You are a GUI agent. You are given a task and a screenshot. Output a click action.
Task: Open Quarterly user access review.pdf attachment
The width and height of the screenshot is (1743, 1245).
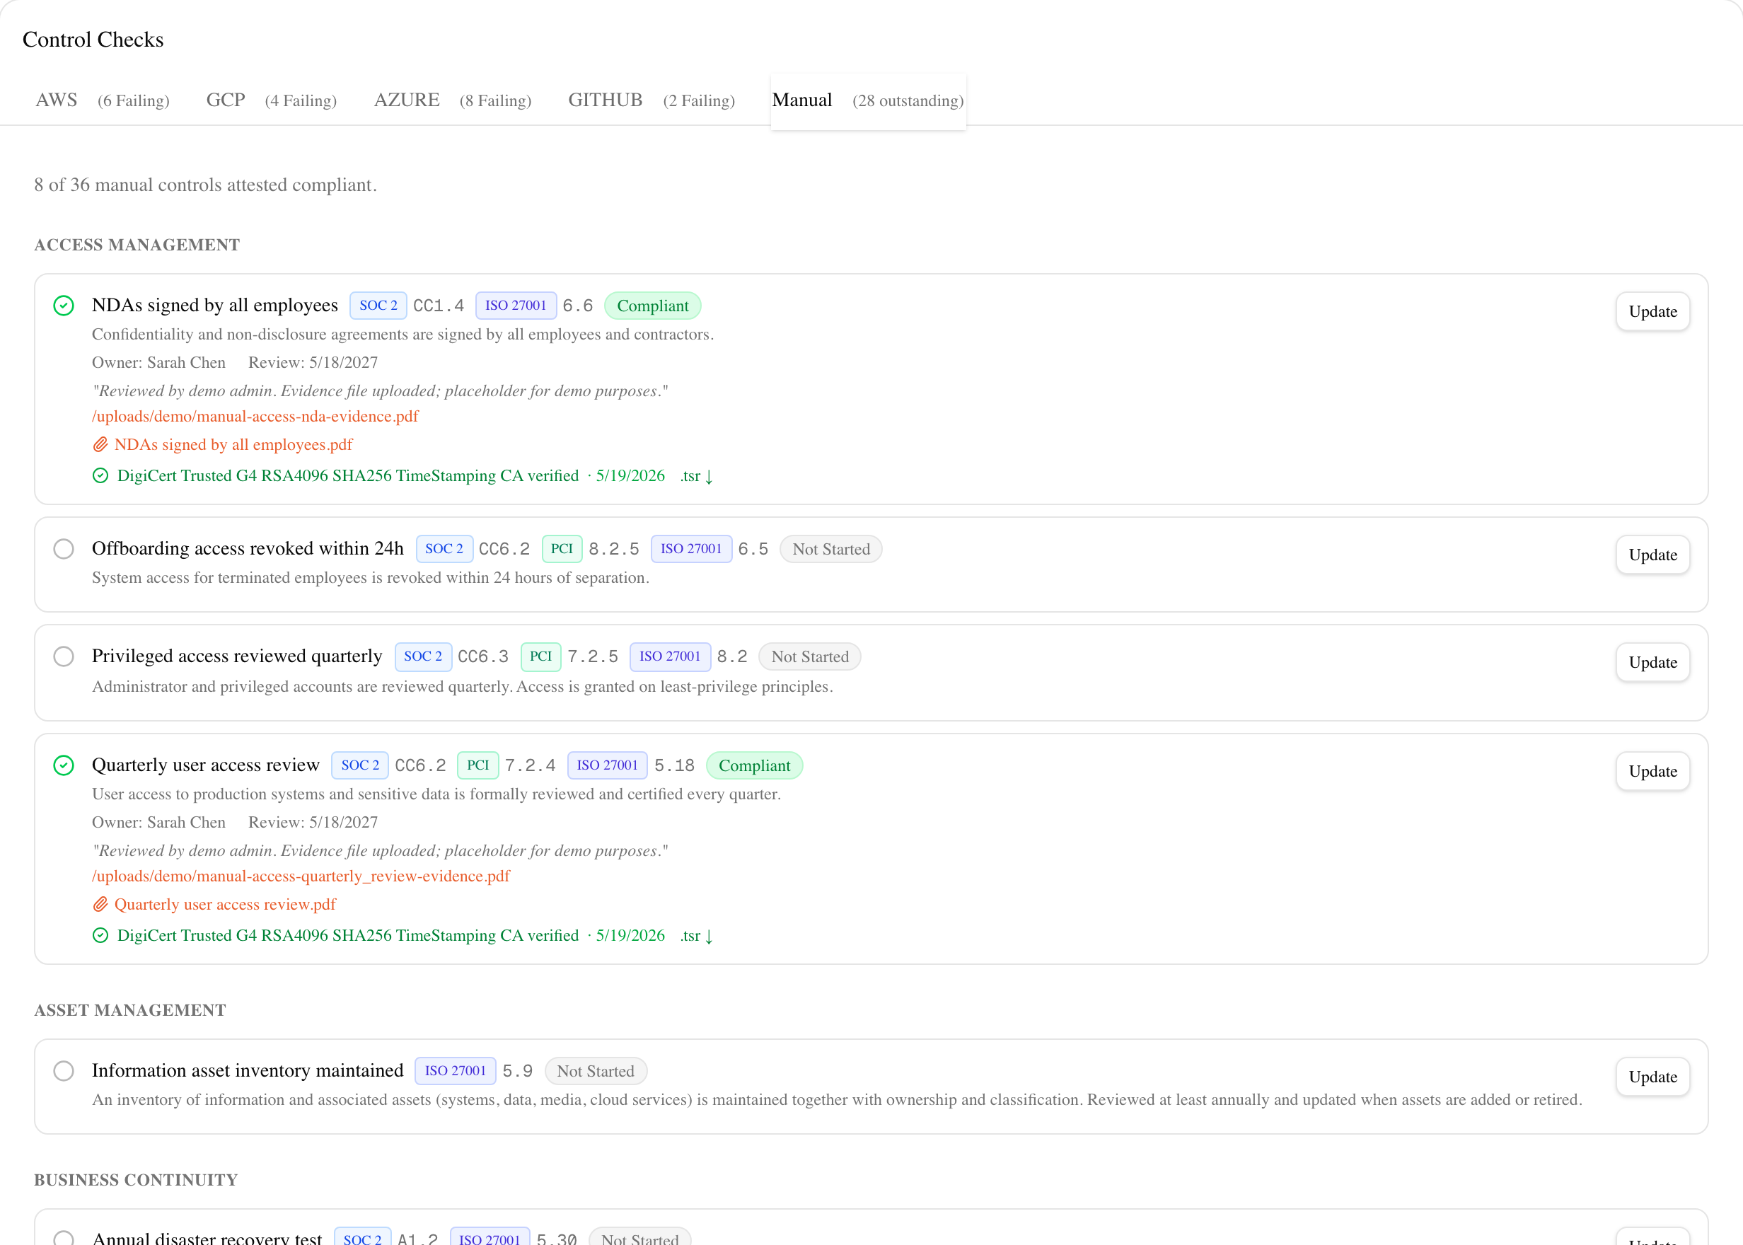point(226,905)
